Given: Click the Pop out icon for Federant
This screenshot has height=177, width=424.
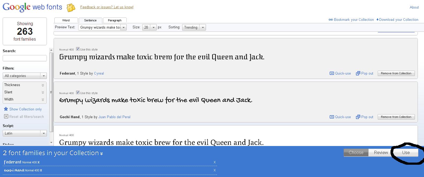Looking at the screenshot, I should [358, 73].
